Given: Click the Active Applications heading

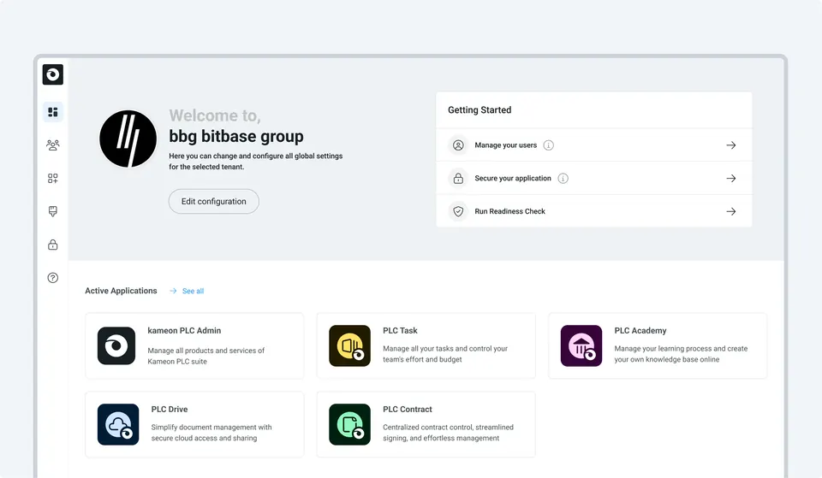Looking at the screenshot, I should click(121, 291).
